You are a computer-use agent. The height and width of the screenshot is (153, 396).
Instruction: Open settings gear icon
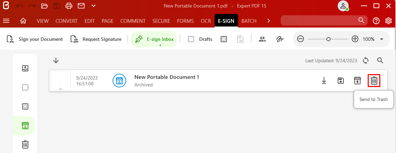pyautogui.click(x=388, y=21)
